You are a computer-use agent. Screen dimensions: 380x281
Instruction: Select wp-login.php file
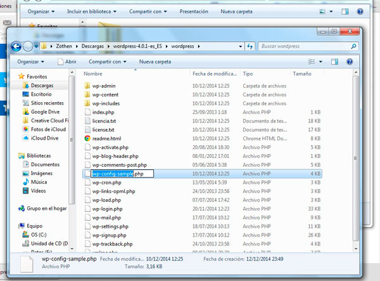click(x=108, y=209)
